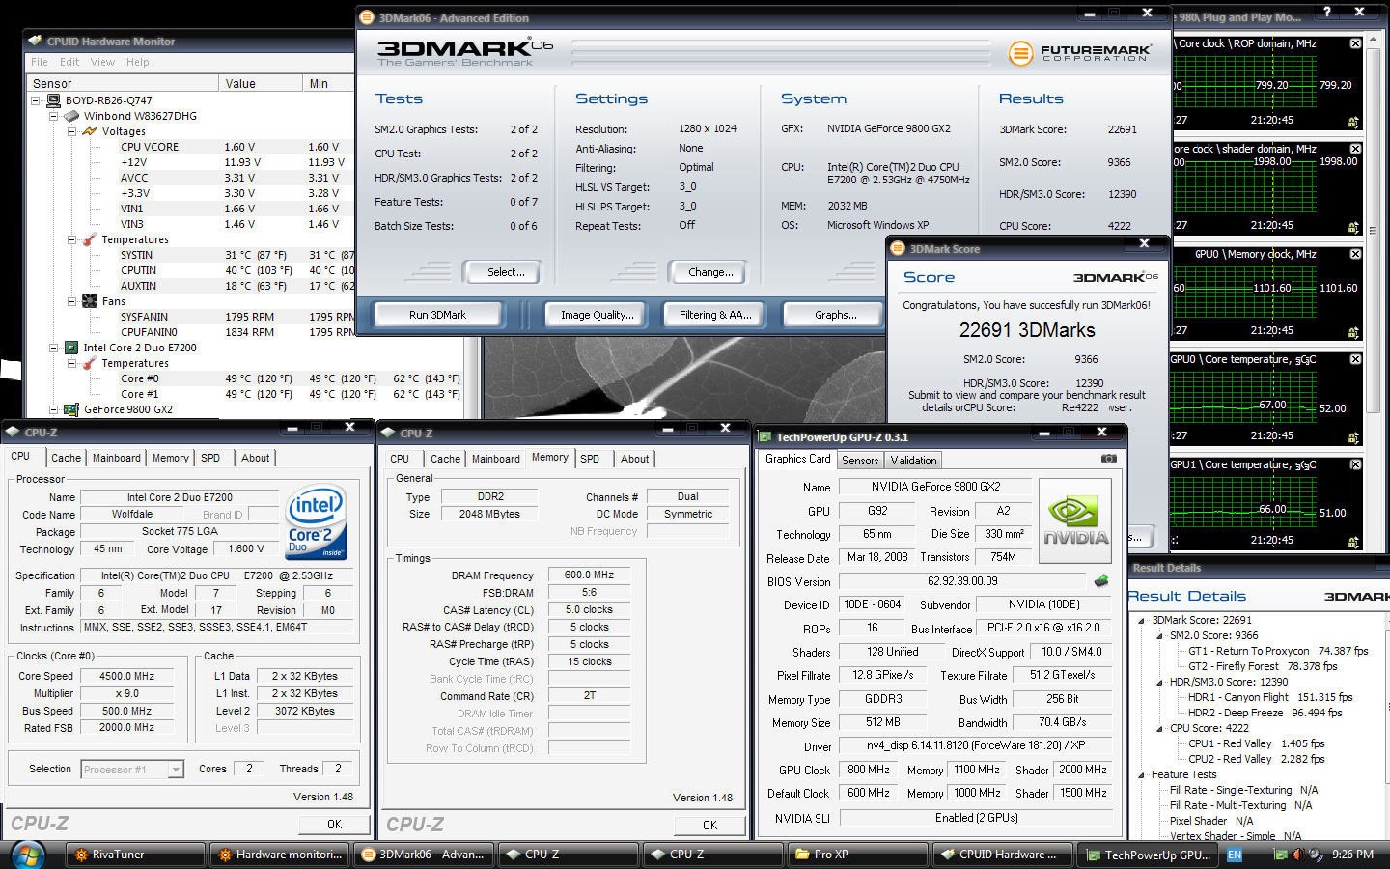Click the Intel Core 2 Duo logo in CPU-Z
Viewport: 1390px width, 869px height.
pos(316,522)
